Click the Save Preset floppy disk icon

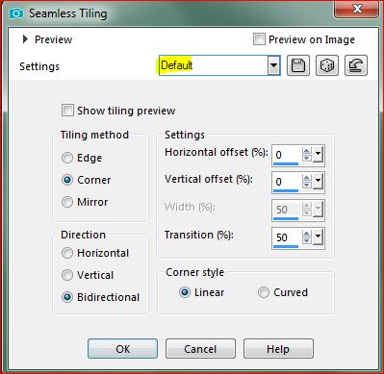[x=298, y=65]
